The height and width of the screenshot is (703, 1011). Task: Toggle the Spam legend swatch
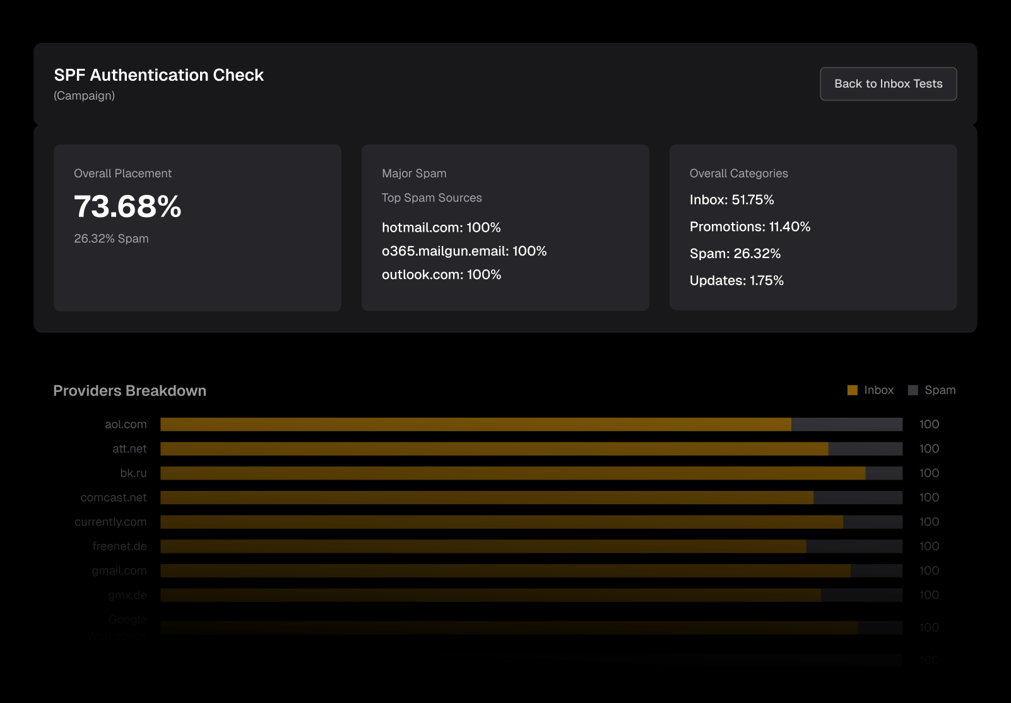[x=913, y=390]
